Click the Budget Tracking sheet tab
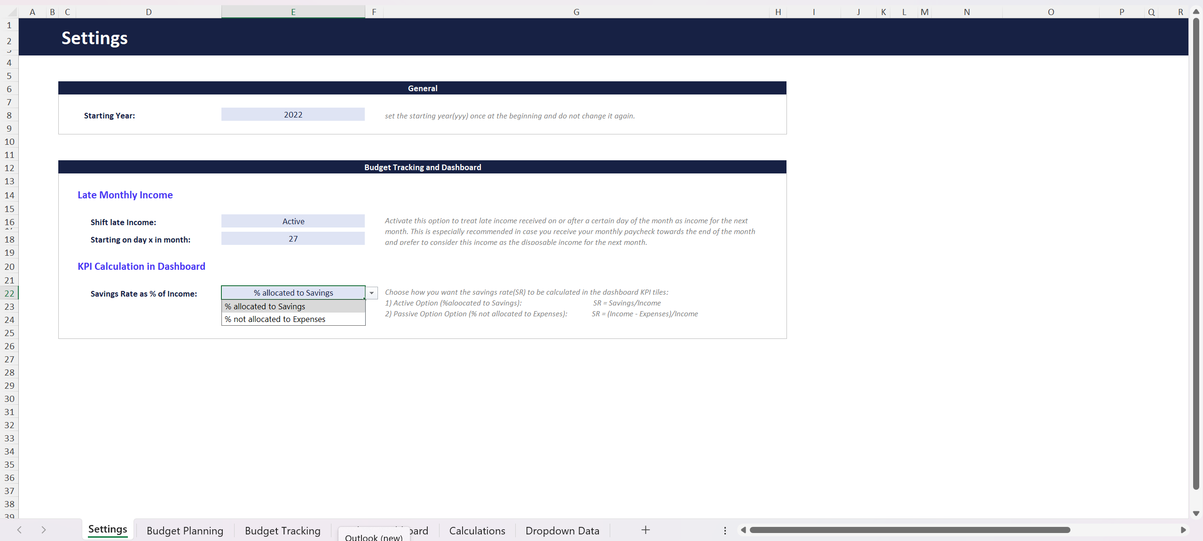The height and width of the screenshot is (541, 1203). (x=283, y=530)
